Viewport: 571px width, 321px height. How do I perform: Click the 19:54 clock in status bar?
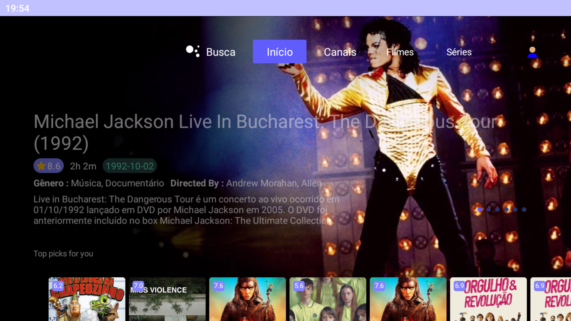coord(17,8)
